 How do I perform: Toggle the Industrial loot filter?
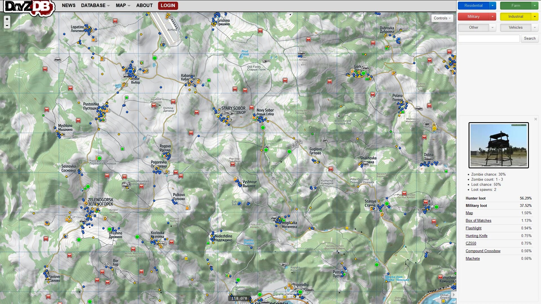click(516, 16)
